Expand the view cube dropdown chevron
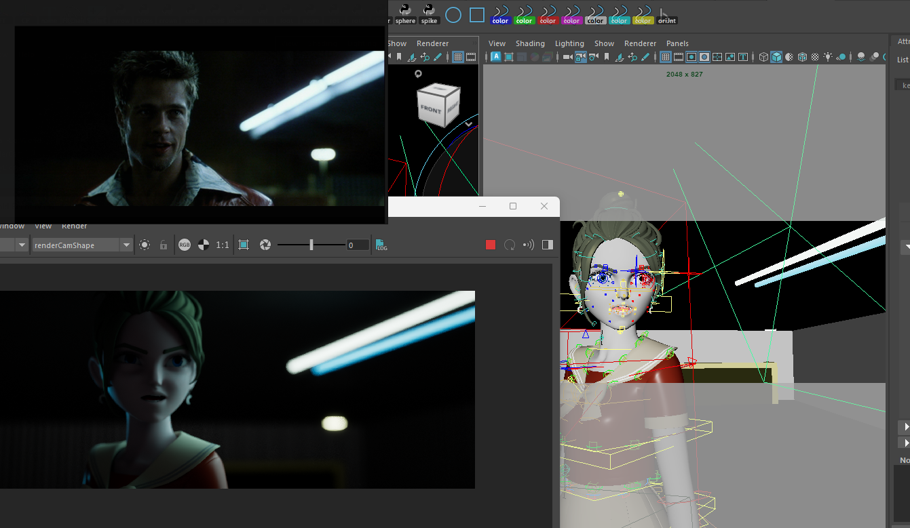Viewport: 910px width, 528px height. tap(468, 124)
